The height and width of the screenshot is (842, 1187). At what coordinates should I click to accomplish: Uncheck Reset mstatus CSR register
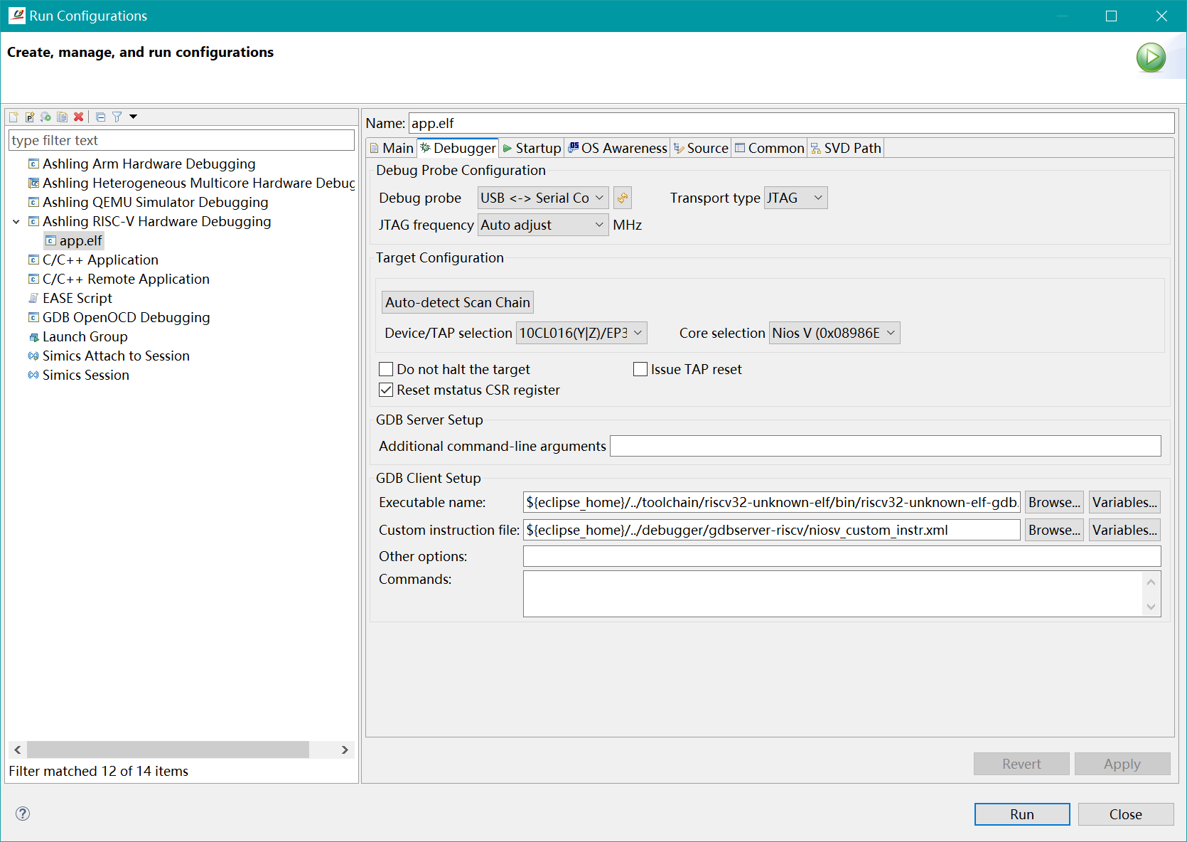coord(386,390)
